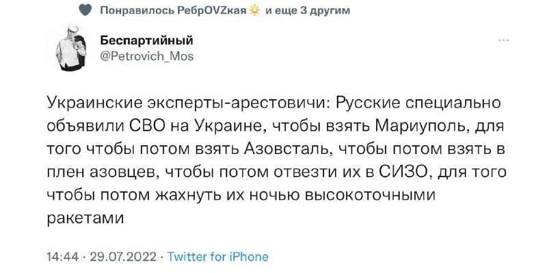Click the abbreviation СВО in the tweet
Image resolution: width=547 pixels, height=273 pixels.
tap(146, 127)
